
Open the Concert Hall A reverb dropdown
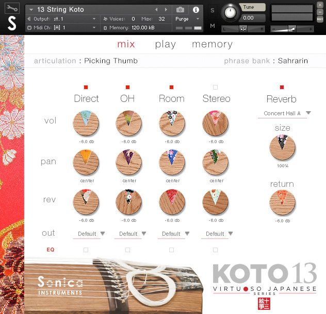(284, 114)
